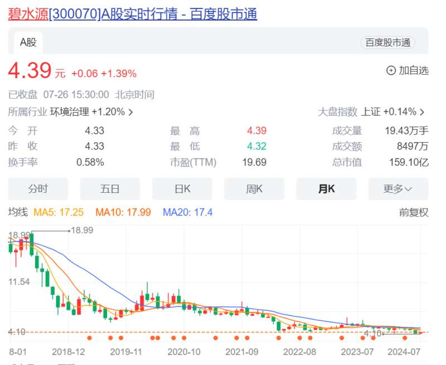Click the 前复权 adjustment selector

click(414, 212)
